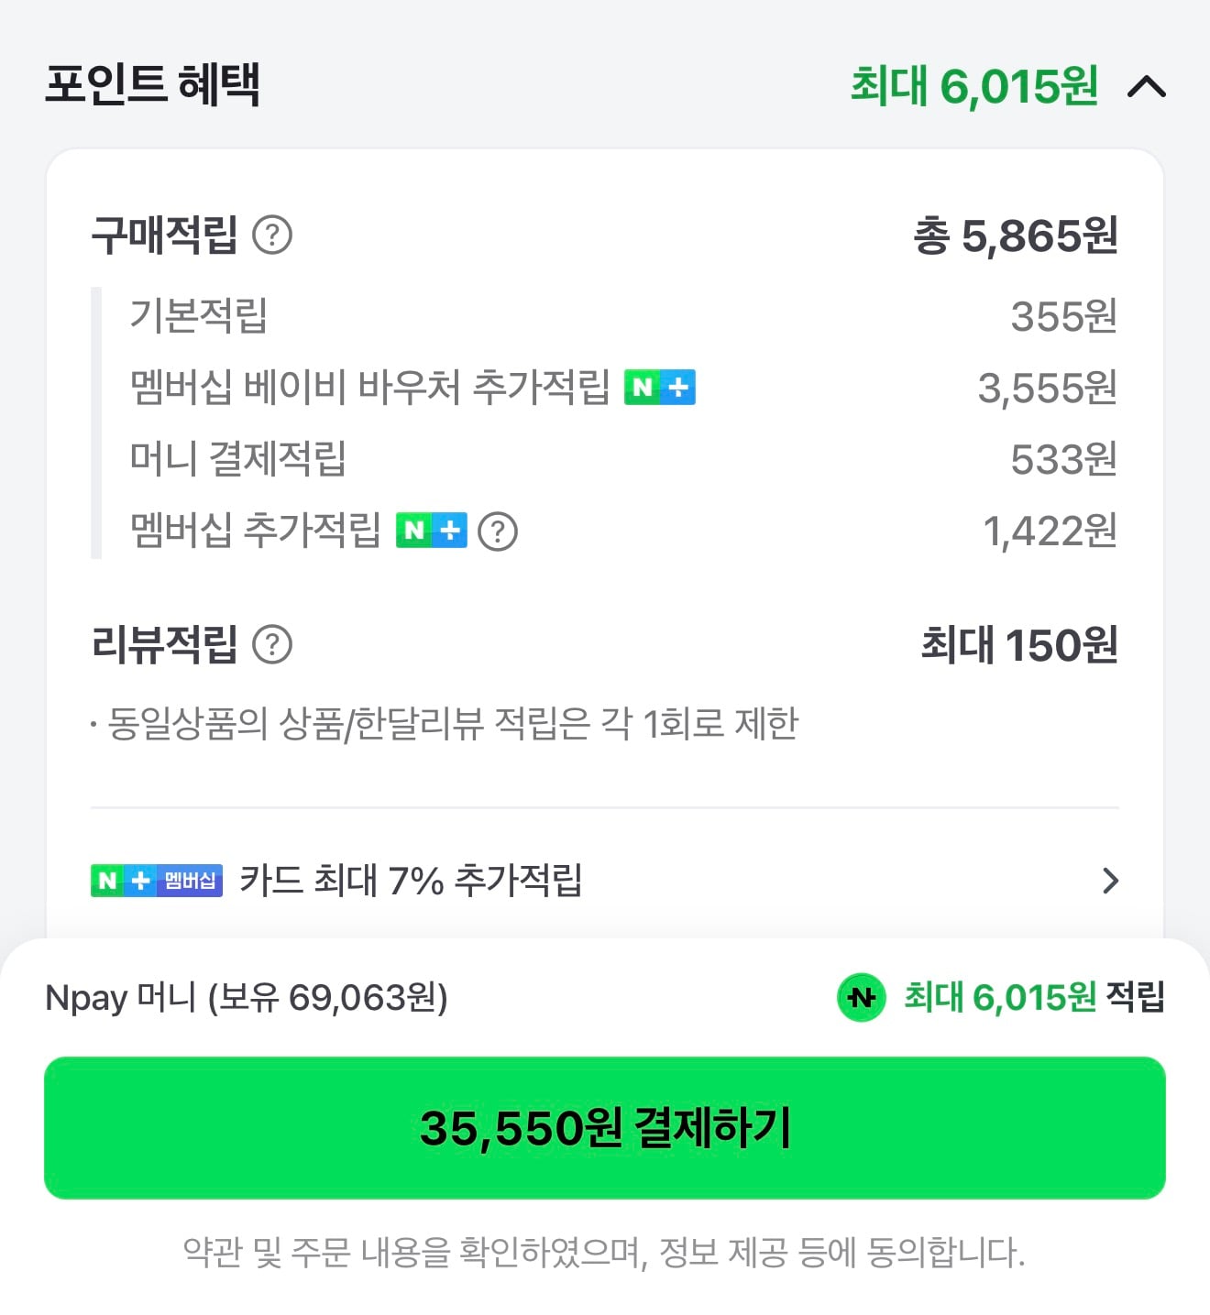Click 최대 6,015원 total at header

click(x=974, y=86)
